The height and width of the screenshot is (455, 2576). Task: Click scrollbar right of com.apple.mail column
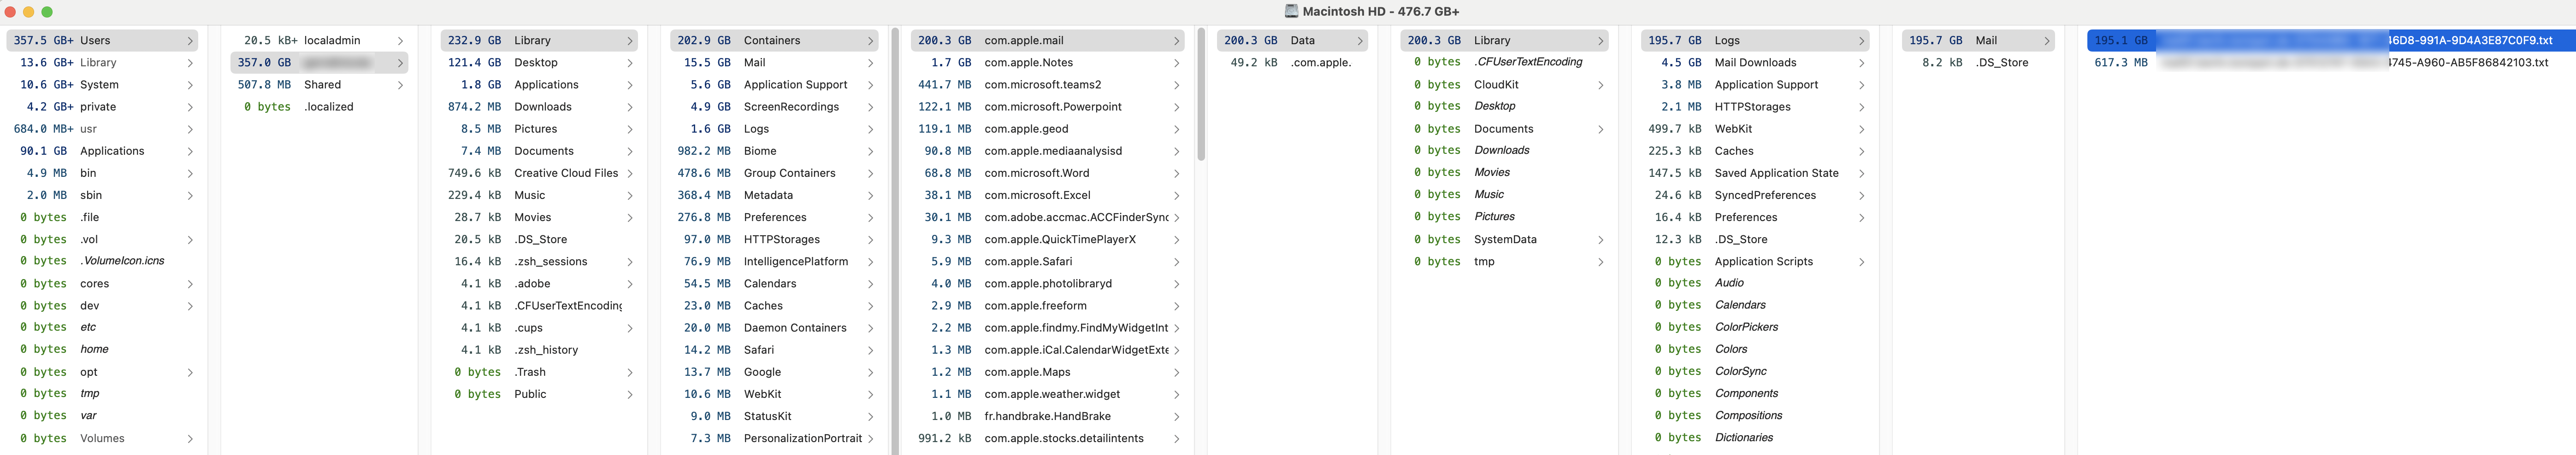click(x=1201, y=95)
